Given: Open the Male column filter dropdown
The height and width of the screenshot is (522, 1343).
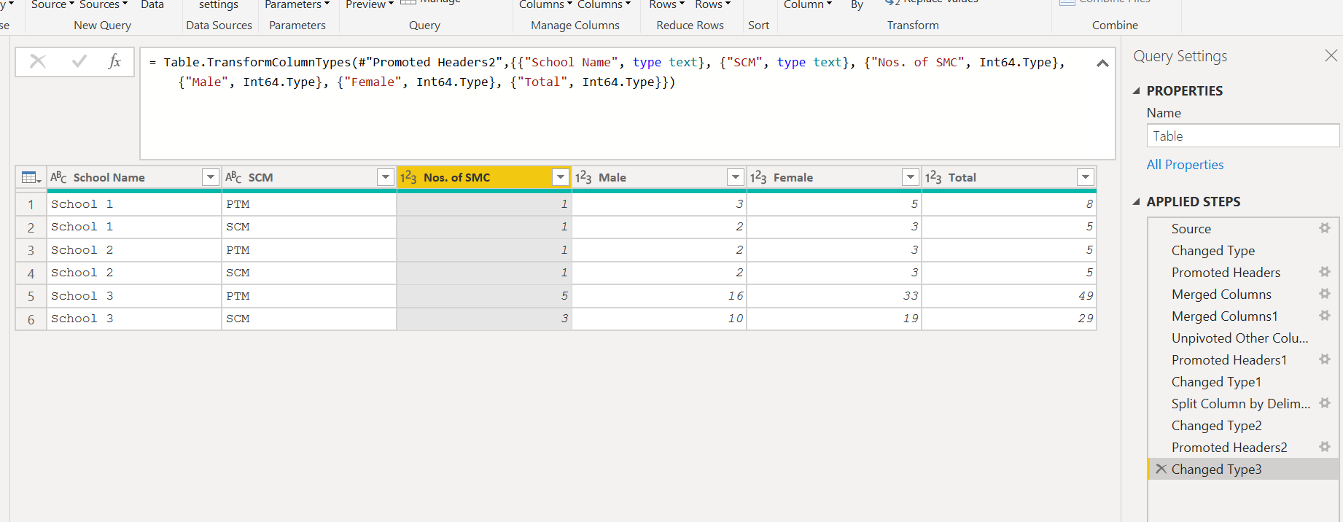Looking at the screenshot, I should point(736,177).
